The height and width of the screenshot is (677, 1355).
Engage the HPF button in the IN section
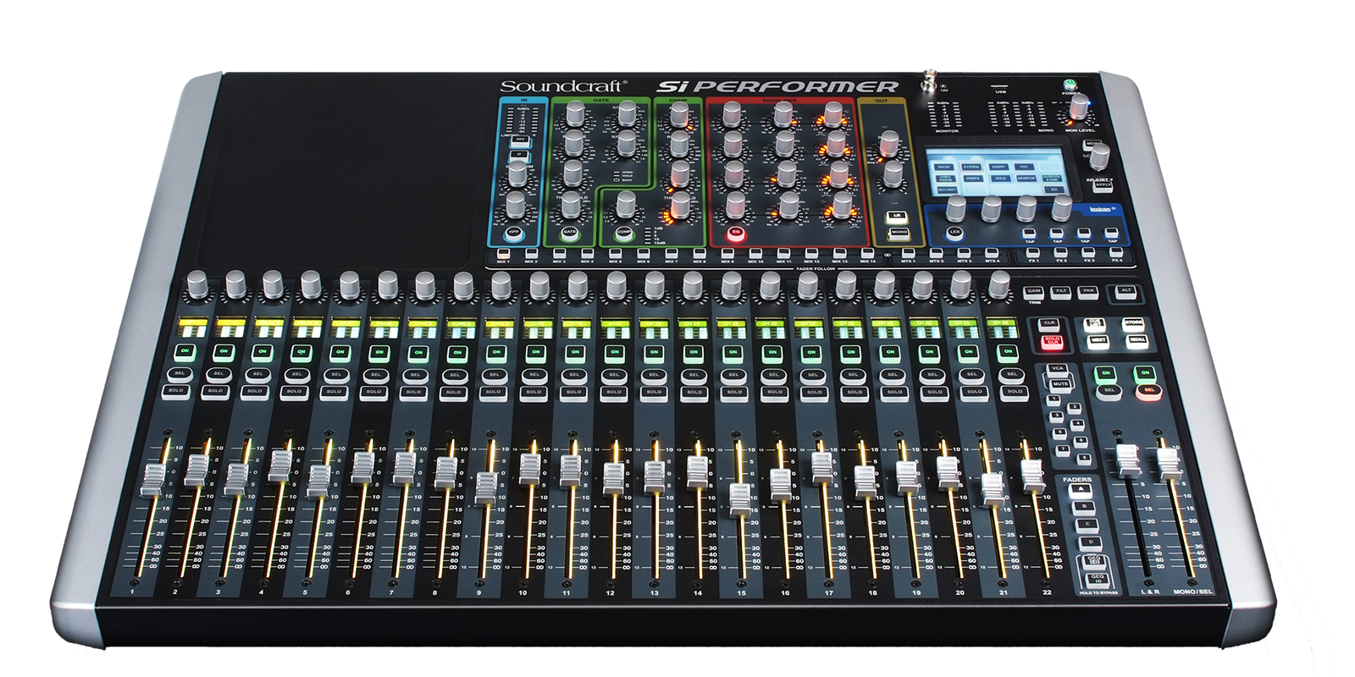click(x=514, y=232)
